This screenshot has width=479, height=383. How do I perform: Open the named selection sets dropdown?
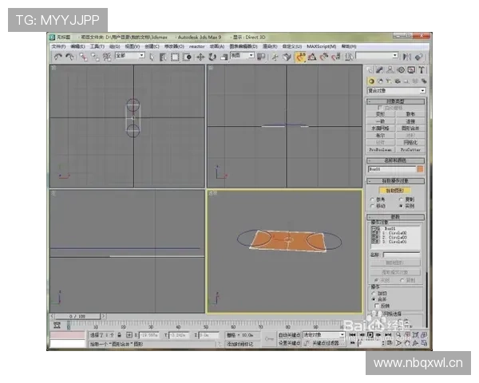[x=395, y=55]
